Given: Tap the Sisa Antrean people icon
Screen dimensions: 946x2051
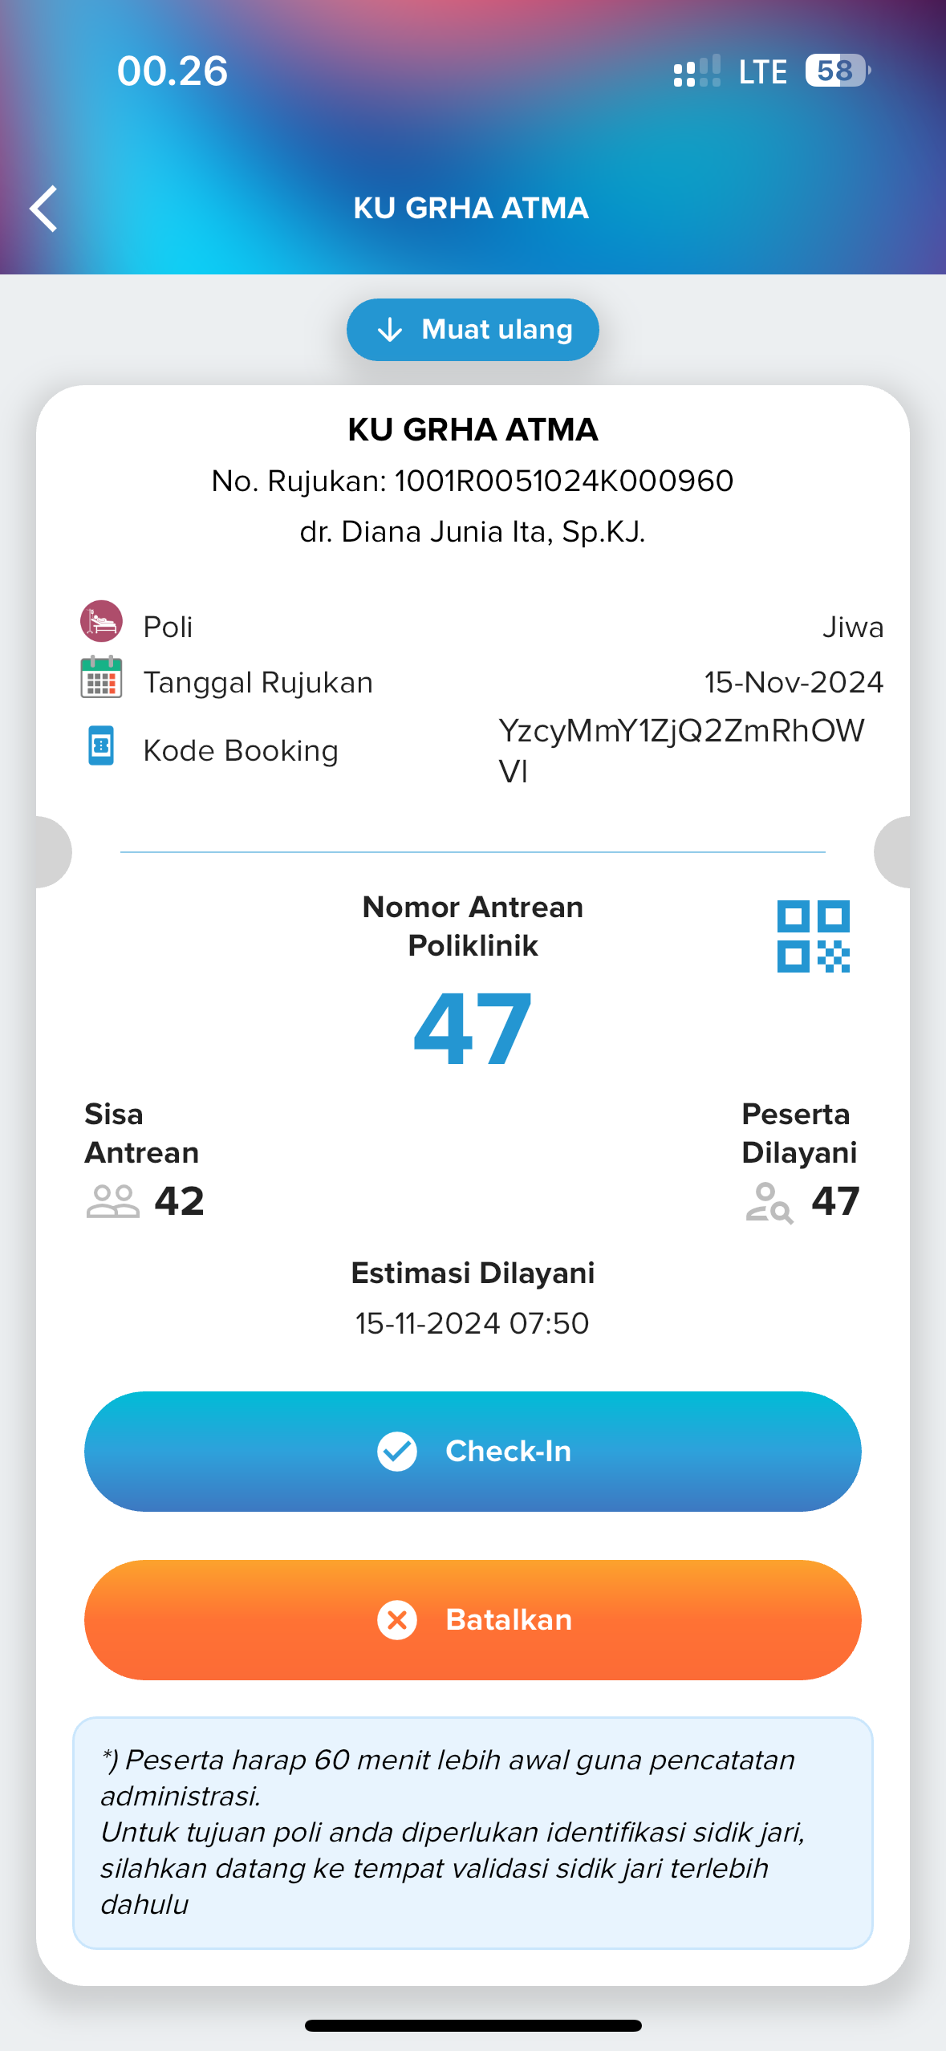Looking at the screenshot, I should tap(112, 1201).
